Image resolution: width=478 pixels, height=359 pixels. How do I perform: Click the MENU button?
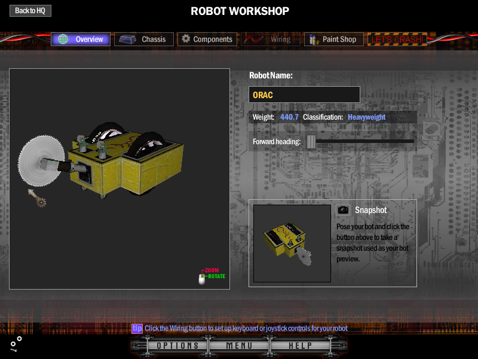(239, 346)
